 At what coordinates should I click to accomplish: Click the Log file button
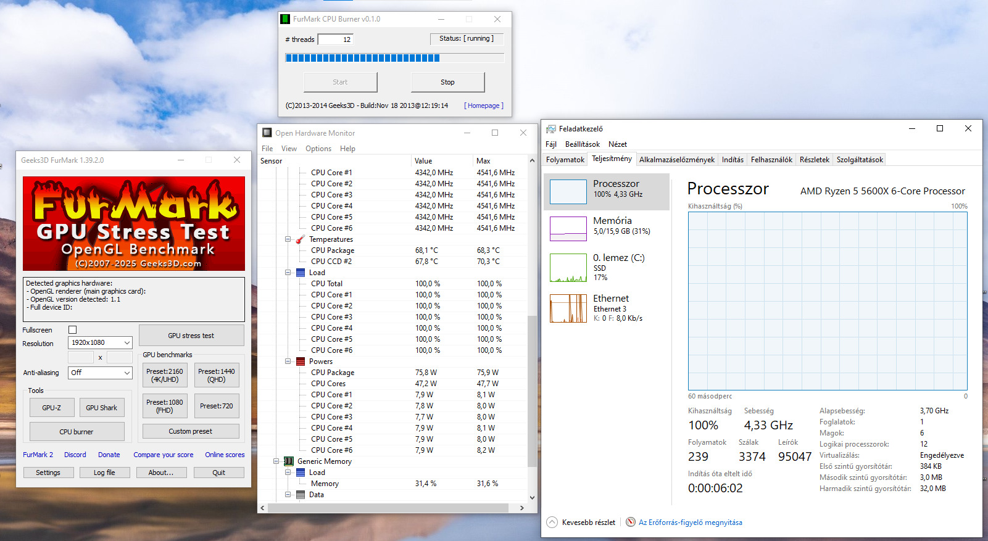(x=104, y=473)
